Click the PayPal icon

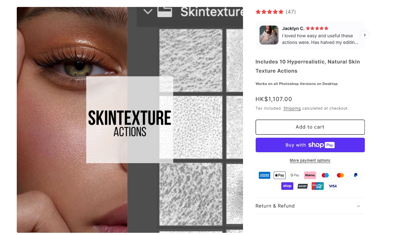click(356, 175)
